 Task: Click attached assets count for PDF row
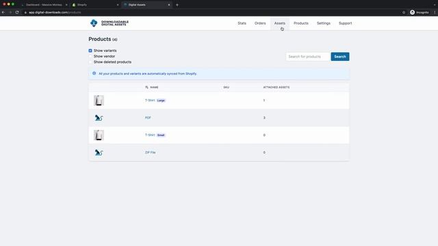coord(264,118)
